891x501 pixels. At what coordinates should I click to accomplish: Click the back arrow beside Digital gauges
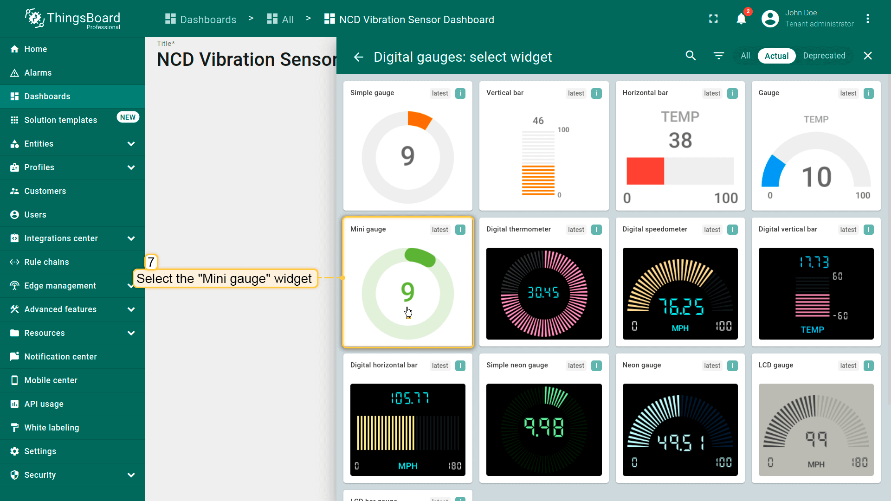(358, 57)
